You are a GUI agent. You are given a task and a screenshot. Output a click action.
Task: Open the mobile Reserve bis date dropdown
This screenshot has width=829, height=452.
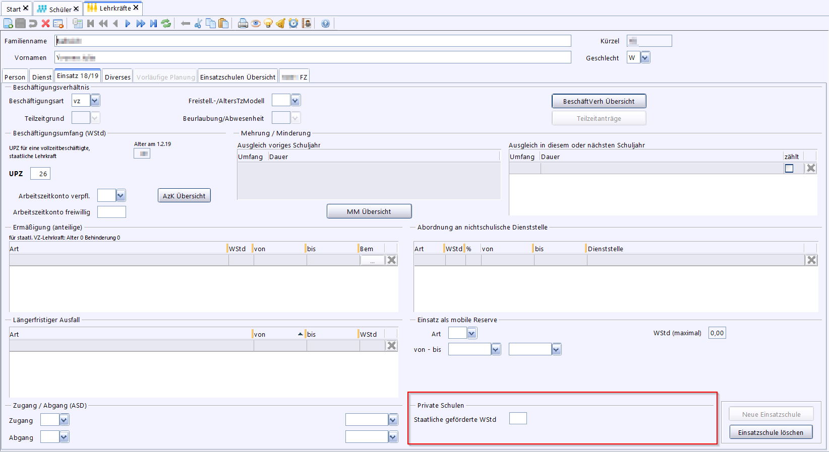pyautogui.click(x=556, y=349)
